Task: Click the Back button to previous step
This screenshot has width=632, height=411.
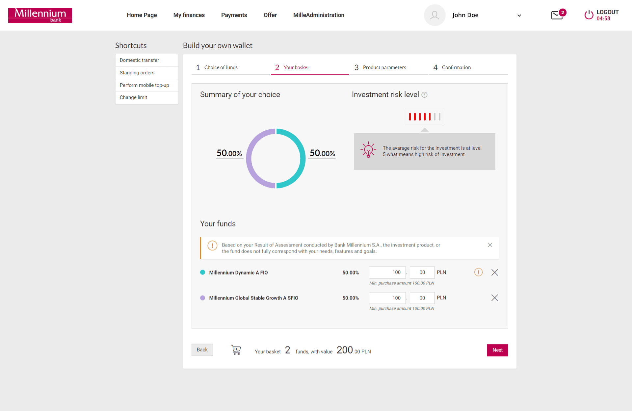Action: click(x=201, y=349)
